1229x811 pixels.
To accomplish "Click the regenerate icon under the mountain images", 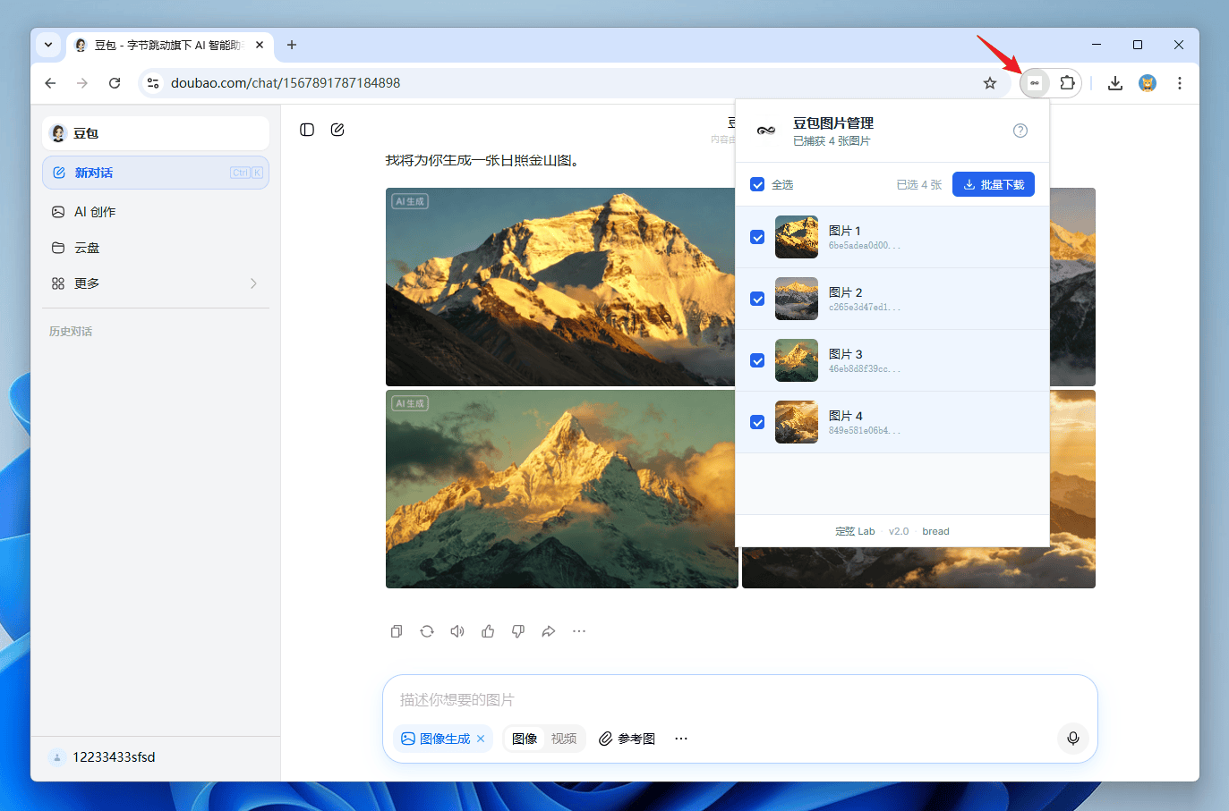I will pyautogui.click(x=426, y=631).
